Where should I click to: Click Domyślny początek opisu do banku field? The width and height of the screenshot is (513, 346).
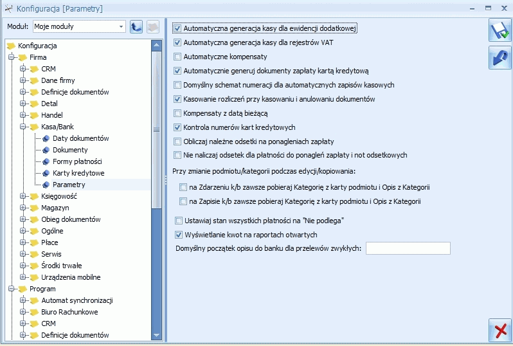click(408, 248)
